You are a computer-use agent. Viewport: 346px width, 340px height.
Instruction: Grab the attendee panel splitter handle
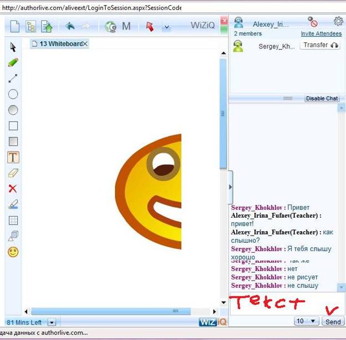pos(288,98)
